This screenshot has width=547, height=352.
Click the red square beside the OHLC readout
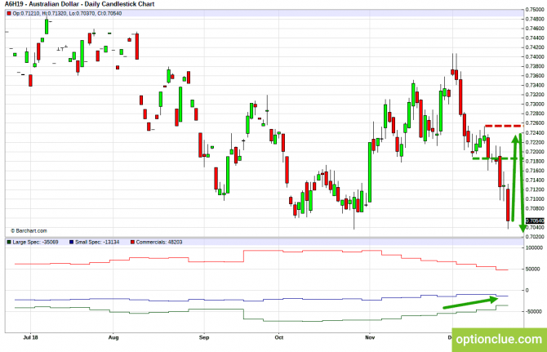9,14
